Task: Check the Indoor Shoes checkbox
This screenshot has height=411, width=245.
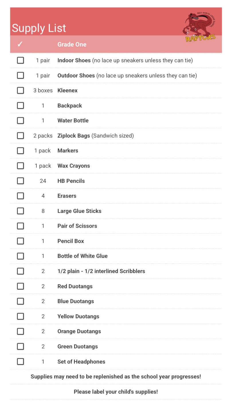Action: [20, 60]
